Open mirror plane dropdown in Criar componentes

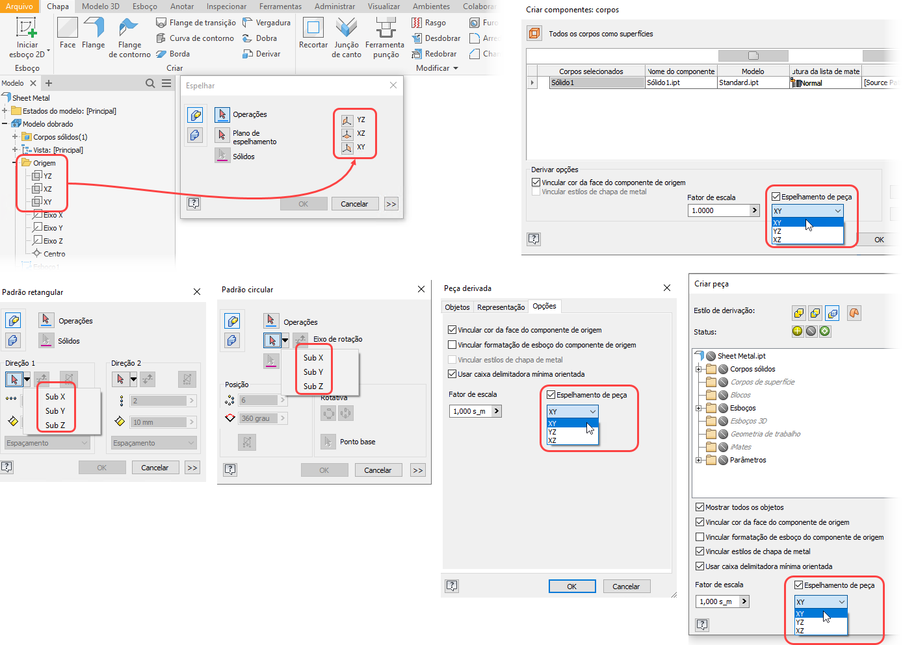pos(807,211)
